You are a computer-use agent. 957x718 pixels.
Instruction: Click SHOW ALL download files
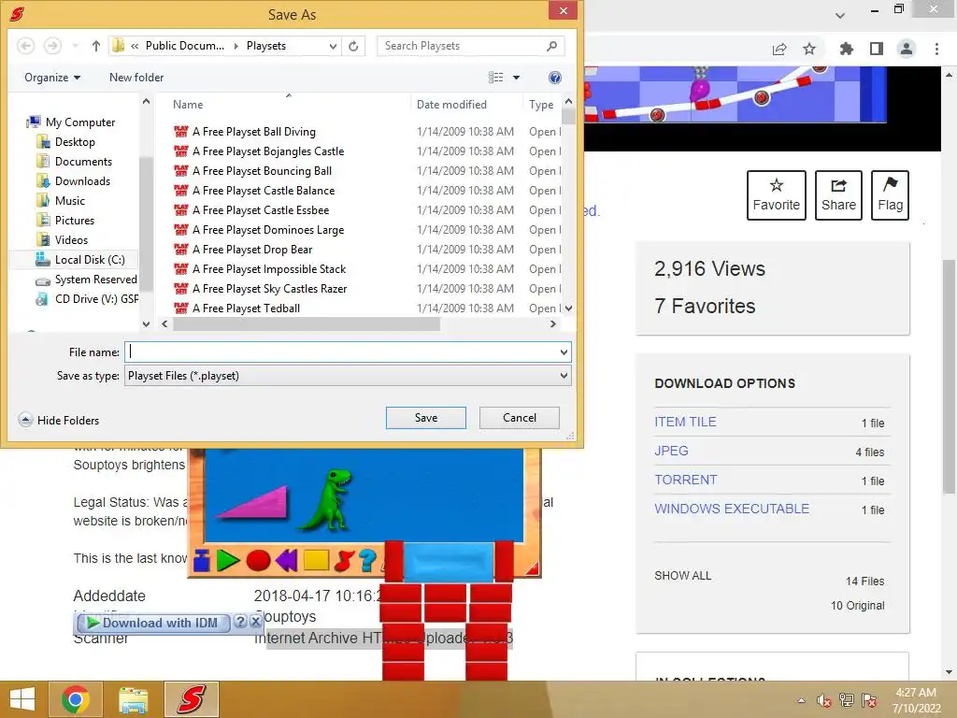click(682, 576)
